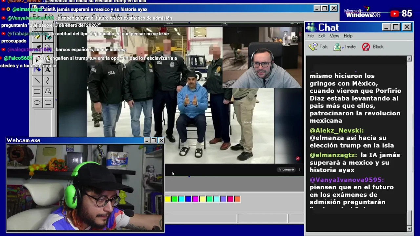The image size is (420, 236).
Task: Click username @elmanzagtz: in Chat window
Action: click(333, 155)
